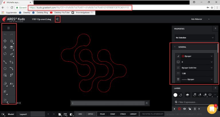Image resolution: width=220 pixels, height=117 pixels.
Task: Collapse the GENERAL properties section
Action: tap(175, 47)
